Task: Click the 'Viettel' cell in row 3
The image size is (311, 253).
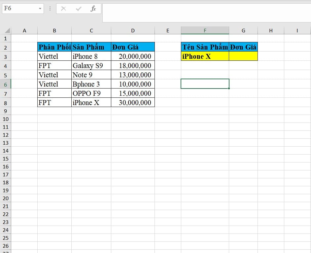Action: 54,56
